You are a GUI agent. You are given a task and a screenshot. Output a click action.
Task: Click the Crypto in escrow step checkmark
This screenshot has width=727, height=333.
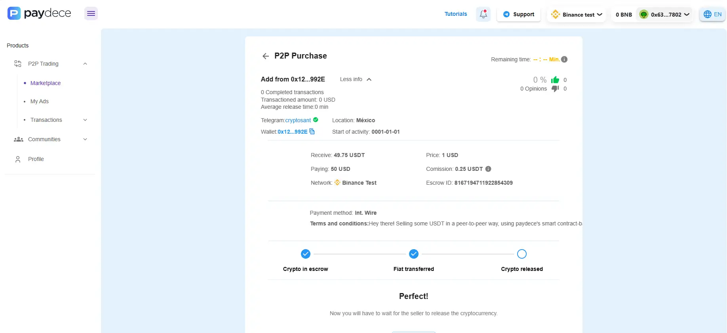point(306,254)
